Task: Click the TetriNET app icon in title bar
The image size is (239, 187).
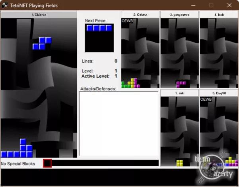Action: (4, 5)
